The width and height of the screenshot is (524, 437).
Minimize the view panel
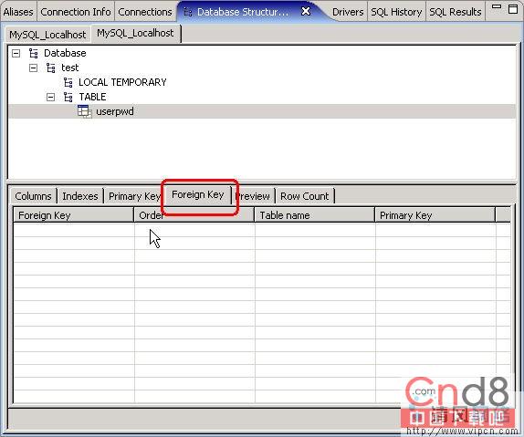tap(497, 6)
